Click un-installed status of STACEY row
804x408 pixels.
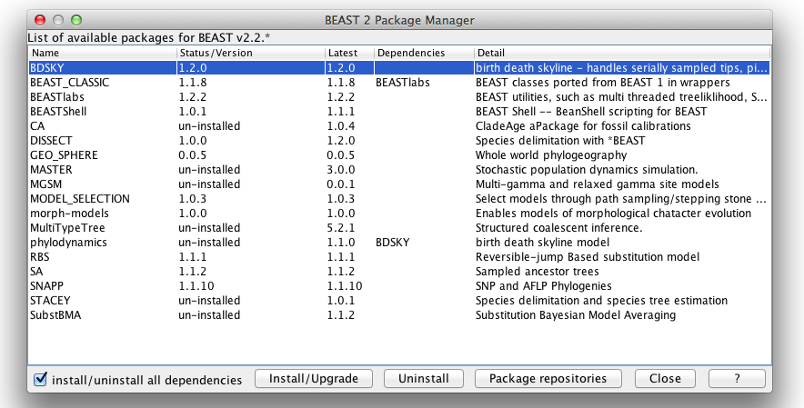coord(209,301)
